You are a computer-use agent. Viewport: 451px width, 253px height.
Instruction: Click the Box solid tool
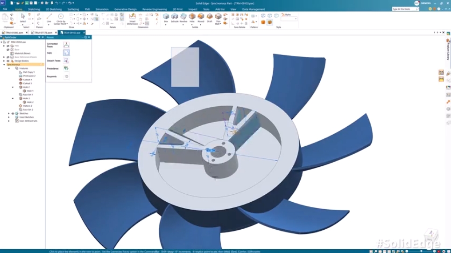[x=166, y=17]
